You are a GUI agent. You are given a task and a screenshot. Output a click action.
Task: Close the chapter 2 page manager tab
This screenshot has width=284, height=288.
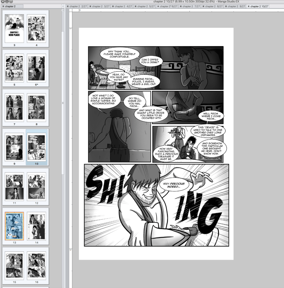3,6
